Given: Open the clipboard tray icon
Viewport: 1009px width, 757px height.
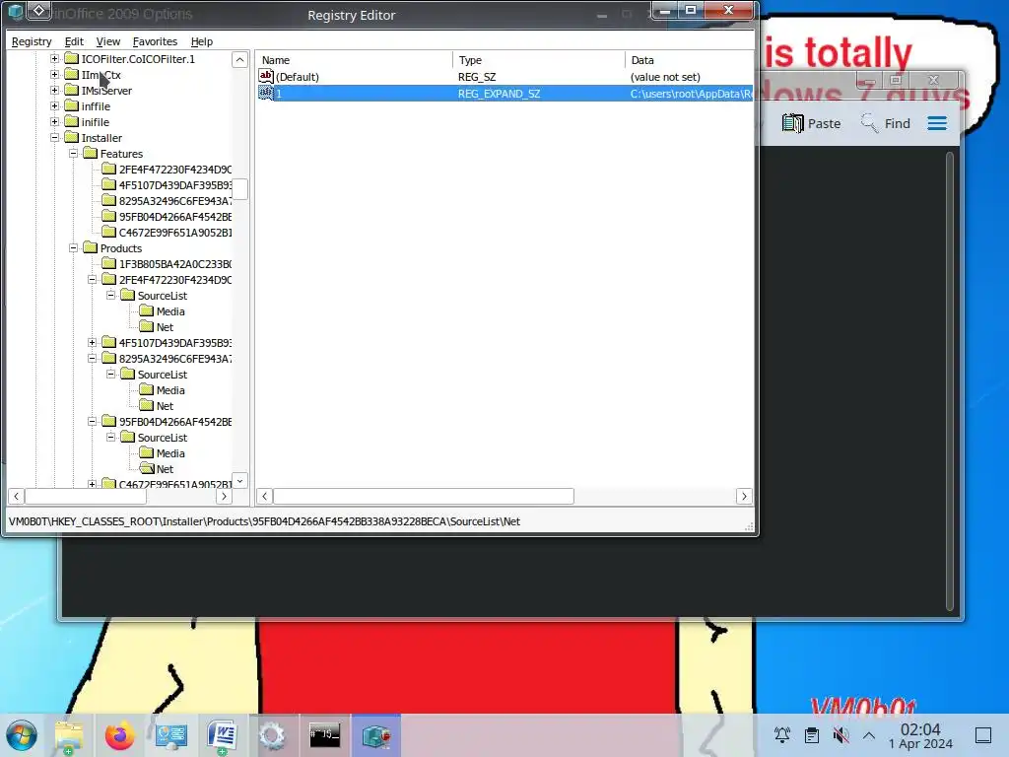Looking at the screenshot, I should pyautogui.click(x=812, y=735).
